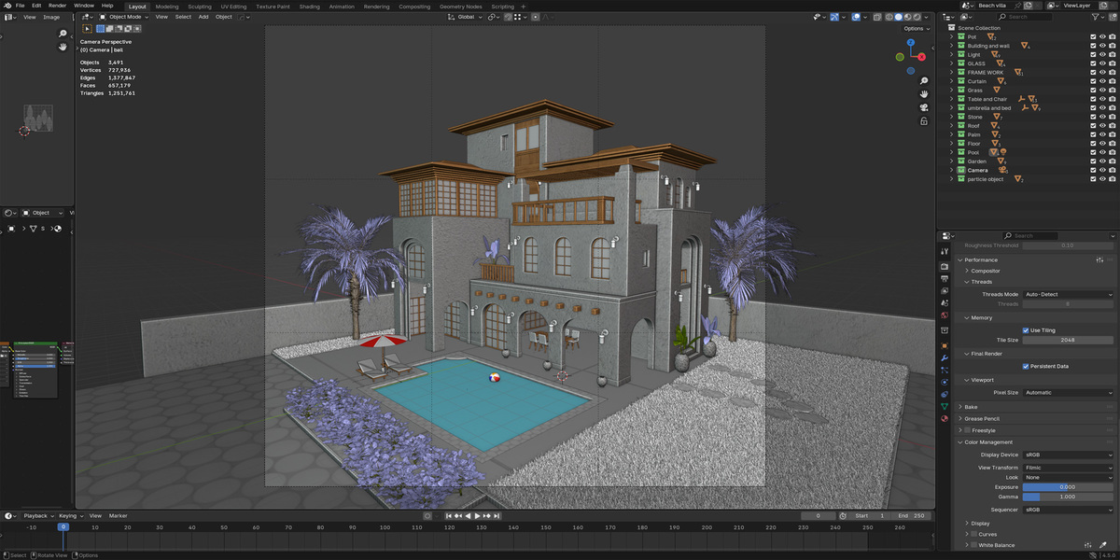The width and height of the screenshot is (1120, 560).
Task: Uncheck the Use Tiling checkbox
Action: click(x=1026, y=329)
